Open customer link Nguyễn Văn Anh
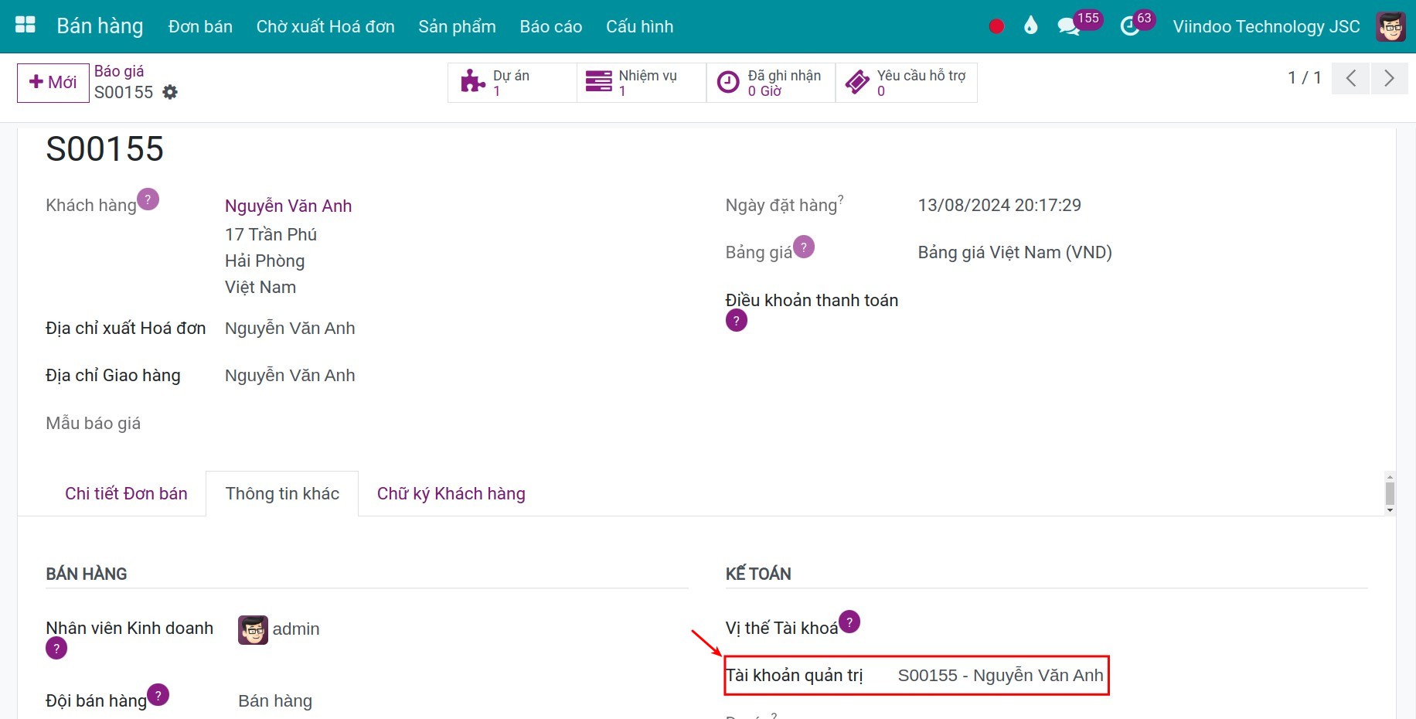This screenshot has width=1416, height=719. (288, 206)
